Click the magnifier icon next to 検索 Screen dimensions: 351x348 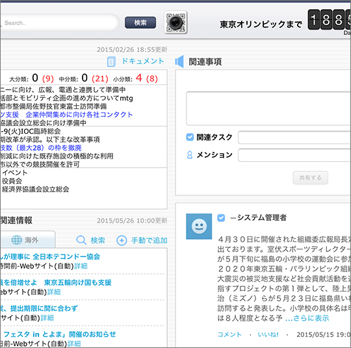click(x=81, y=240)
